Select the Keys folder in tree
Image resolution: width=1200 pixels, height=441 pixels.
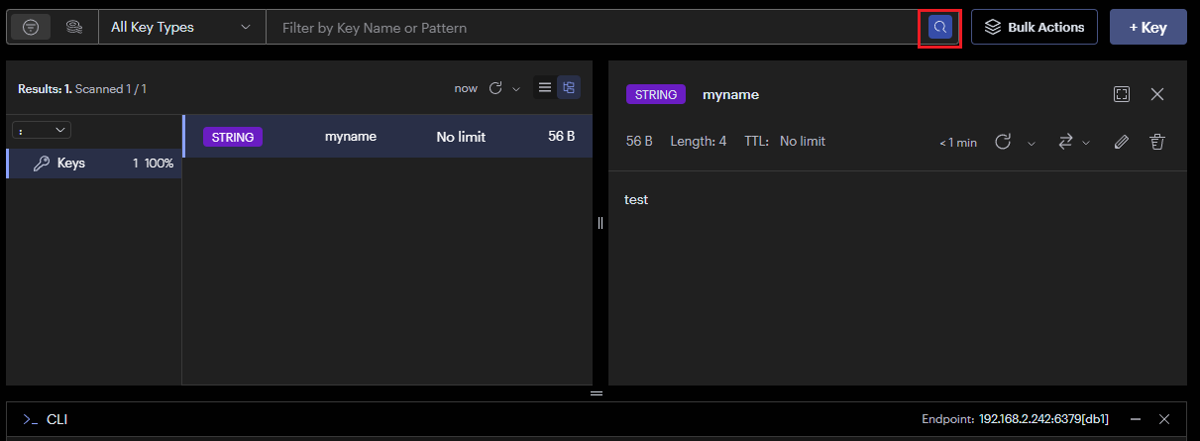click(70, 164)
